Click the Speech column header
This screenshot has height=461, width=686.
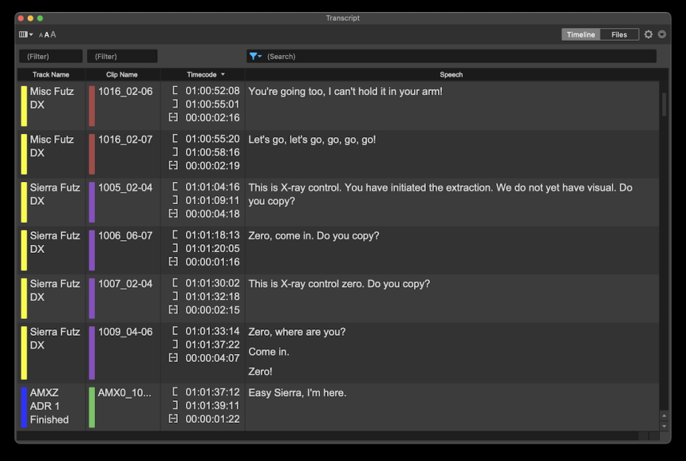(x=451, y=74)
